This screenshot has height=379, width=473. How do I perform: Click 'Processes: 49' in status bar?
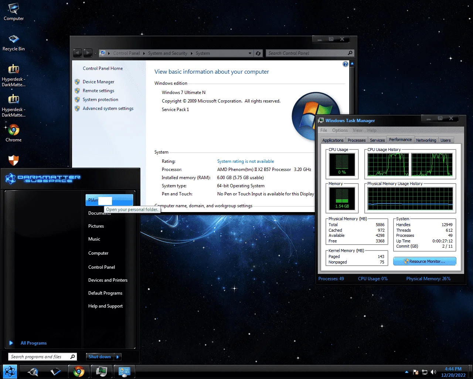331,279
